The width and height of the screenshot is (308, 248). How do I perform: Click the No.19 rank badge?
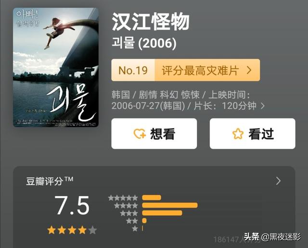[133, 70]
